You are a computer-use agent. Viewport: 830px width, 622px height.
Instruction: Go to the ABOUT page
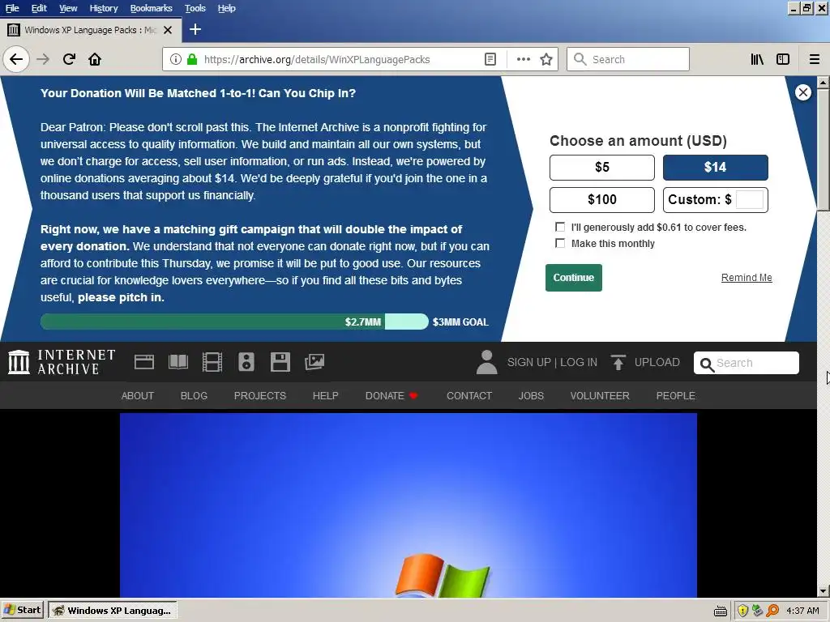138,395
